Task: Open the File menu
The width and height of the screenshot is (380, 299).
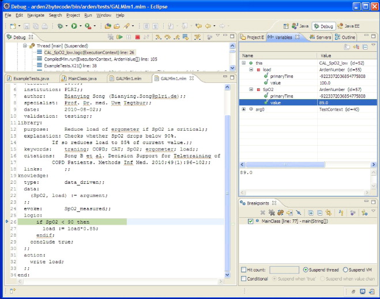Action: 8,15
